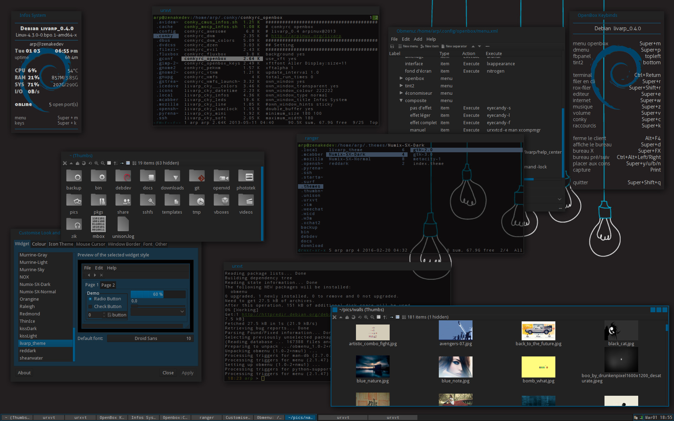Click the home icon in the ~ (Thumbs) toolbar
The width and height of the screenshot is (674, 421).
tap(78, 163)
